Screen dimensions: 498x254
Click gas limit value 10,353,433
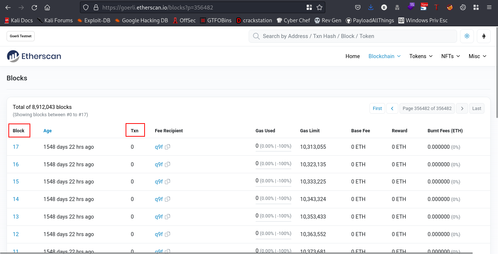pyautogui.click(x=313, y=217)
